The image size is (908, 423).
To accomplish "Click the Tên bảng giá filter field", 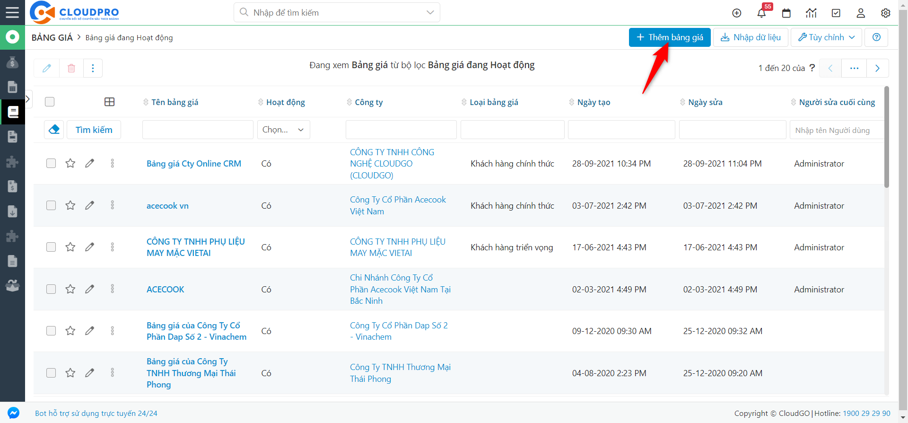I will click(198, 129).
